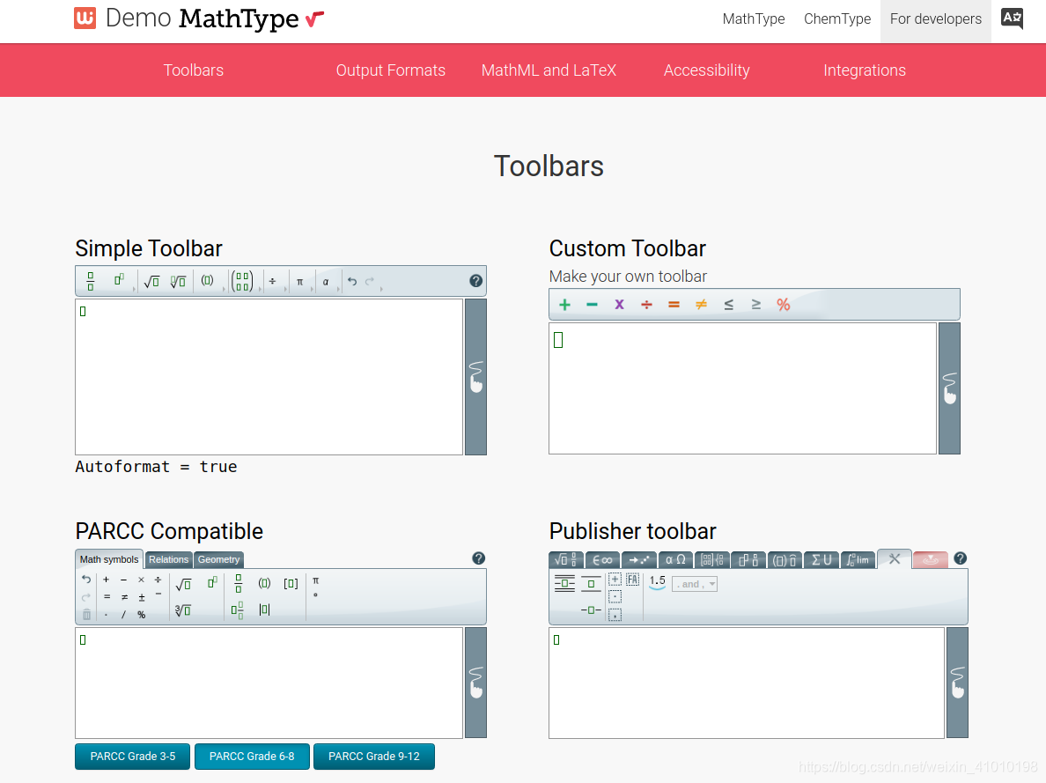1046x783 pixels.
Task: Select the Math symbols tab in PARCC toolbar
Action: [x=108, y=559]
